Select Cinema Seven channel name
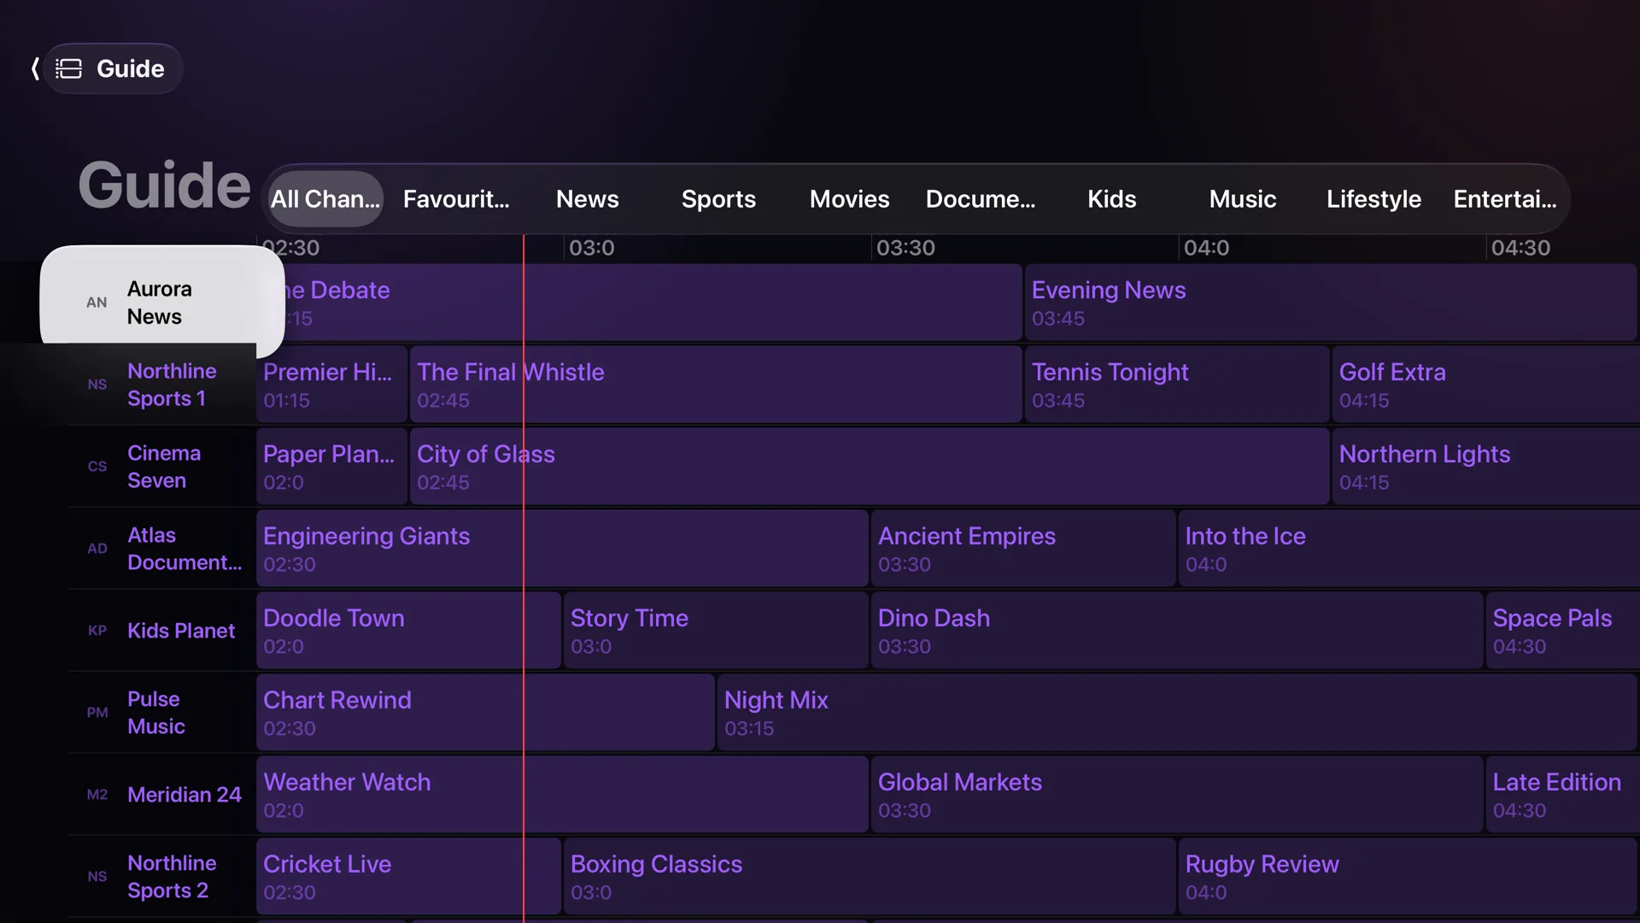Screen dimensions: 1640x923 click(x=164, y=467)
